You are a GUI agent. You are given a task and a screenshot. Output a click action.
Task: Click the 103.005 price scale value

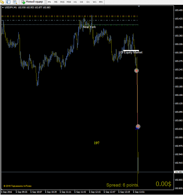click(179, 137)
